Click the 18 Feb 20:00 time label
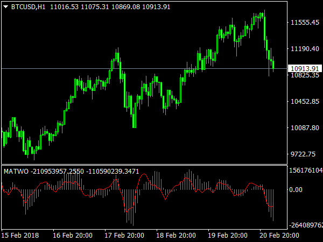The width and height of the screenshot is (323, 242). tap(176, 235)
